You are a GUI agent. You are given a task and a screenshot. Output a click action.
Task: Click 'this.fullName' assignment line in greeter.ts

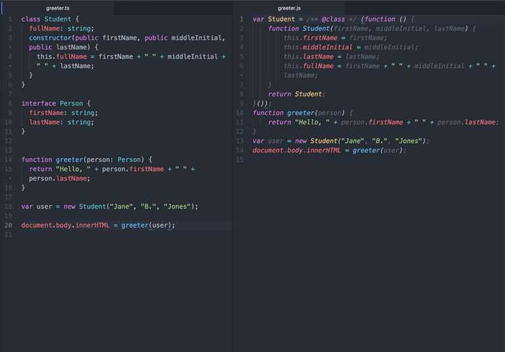click(x=131, y=57)
